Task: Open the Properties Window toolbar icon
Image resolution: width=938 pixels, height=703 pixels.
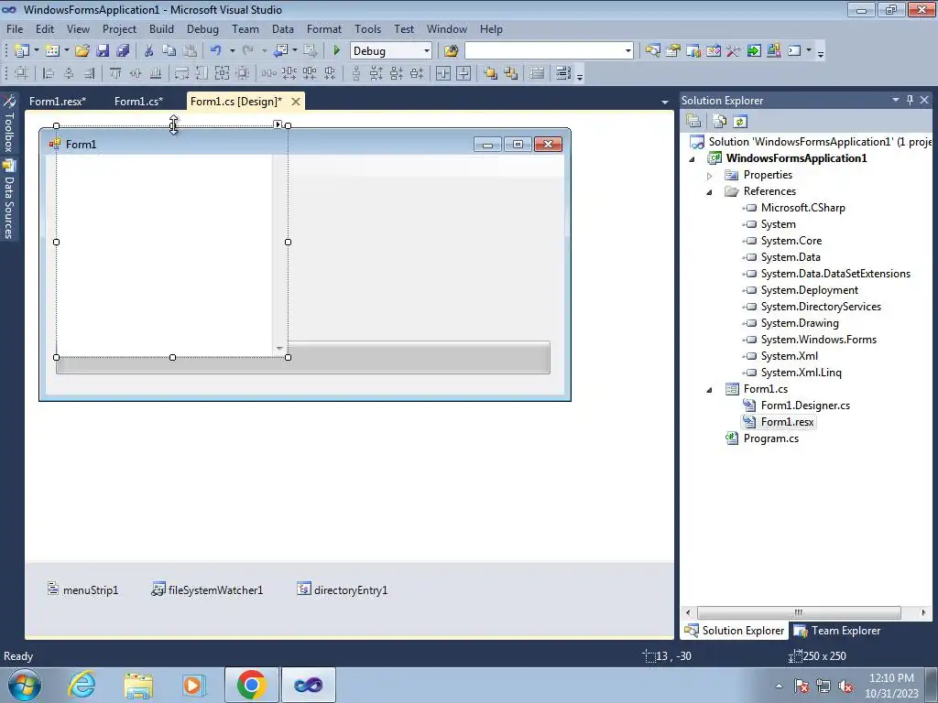Action: click(x=673, y=51)
